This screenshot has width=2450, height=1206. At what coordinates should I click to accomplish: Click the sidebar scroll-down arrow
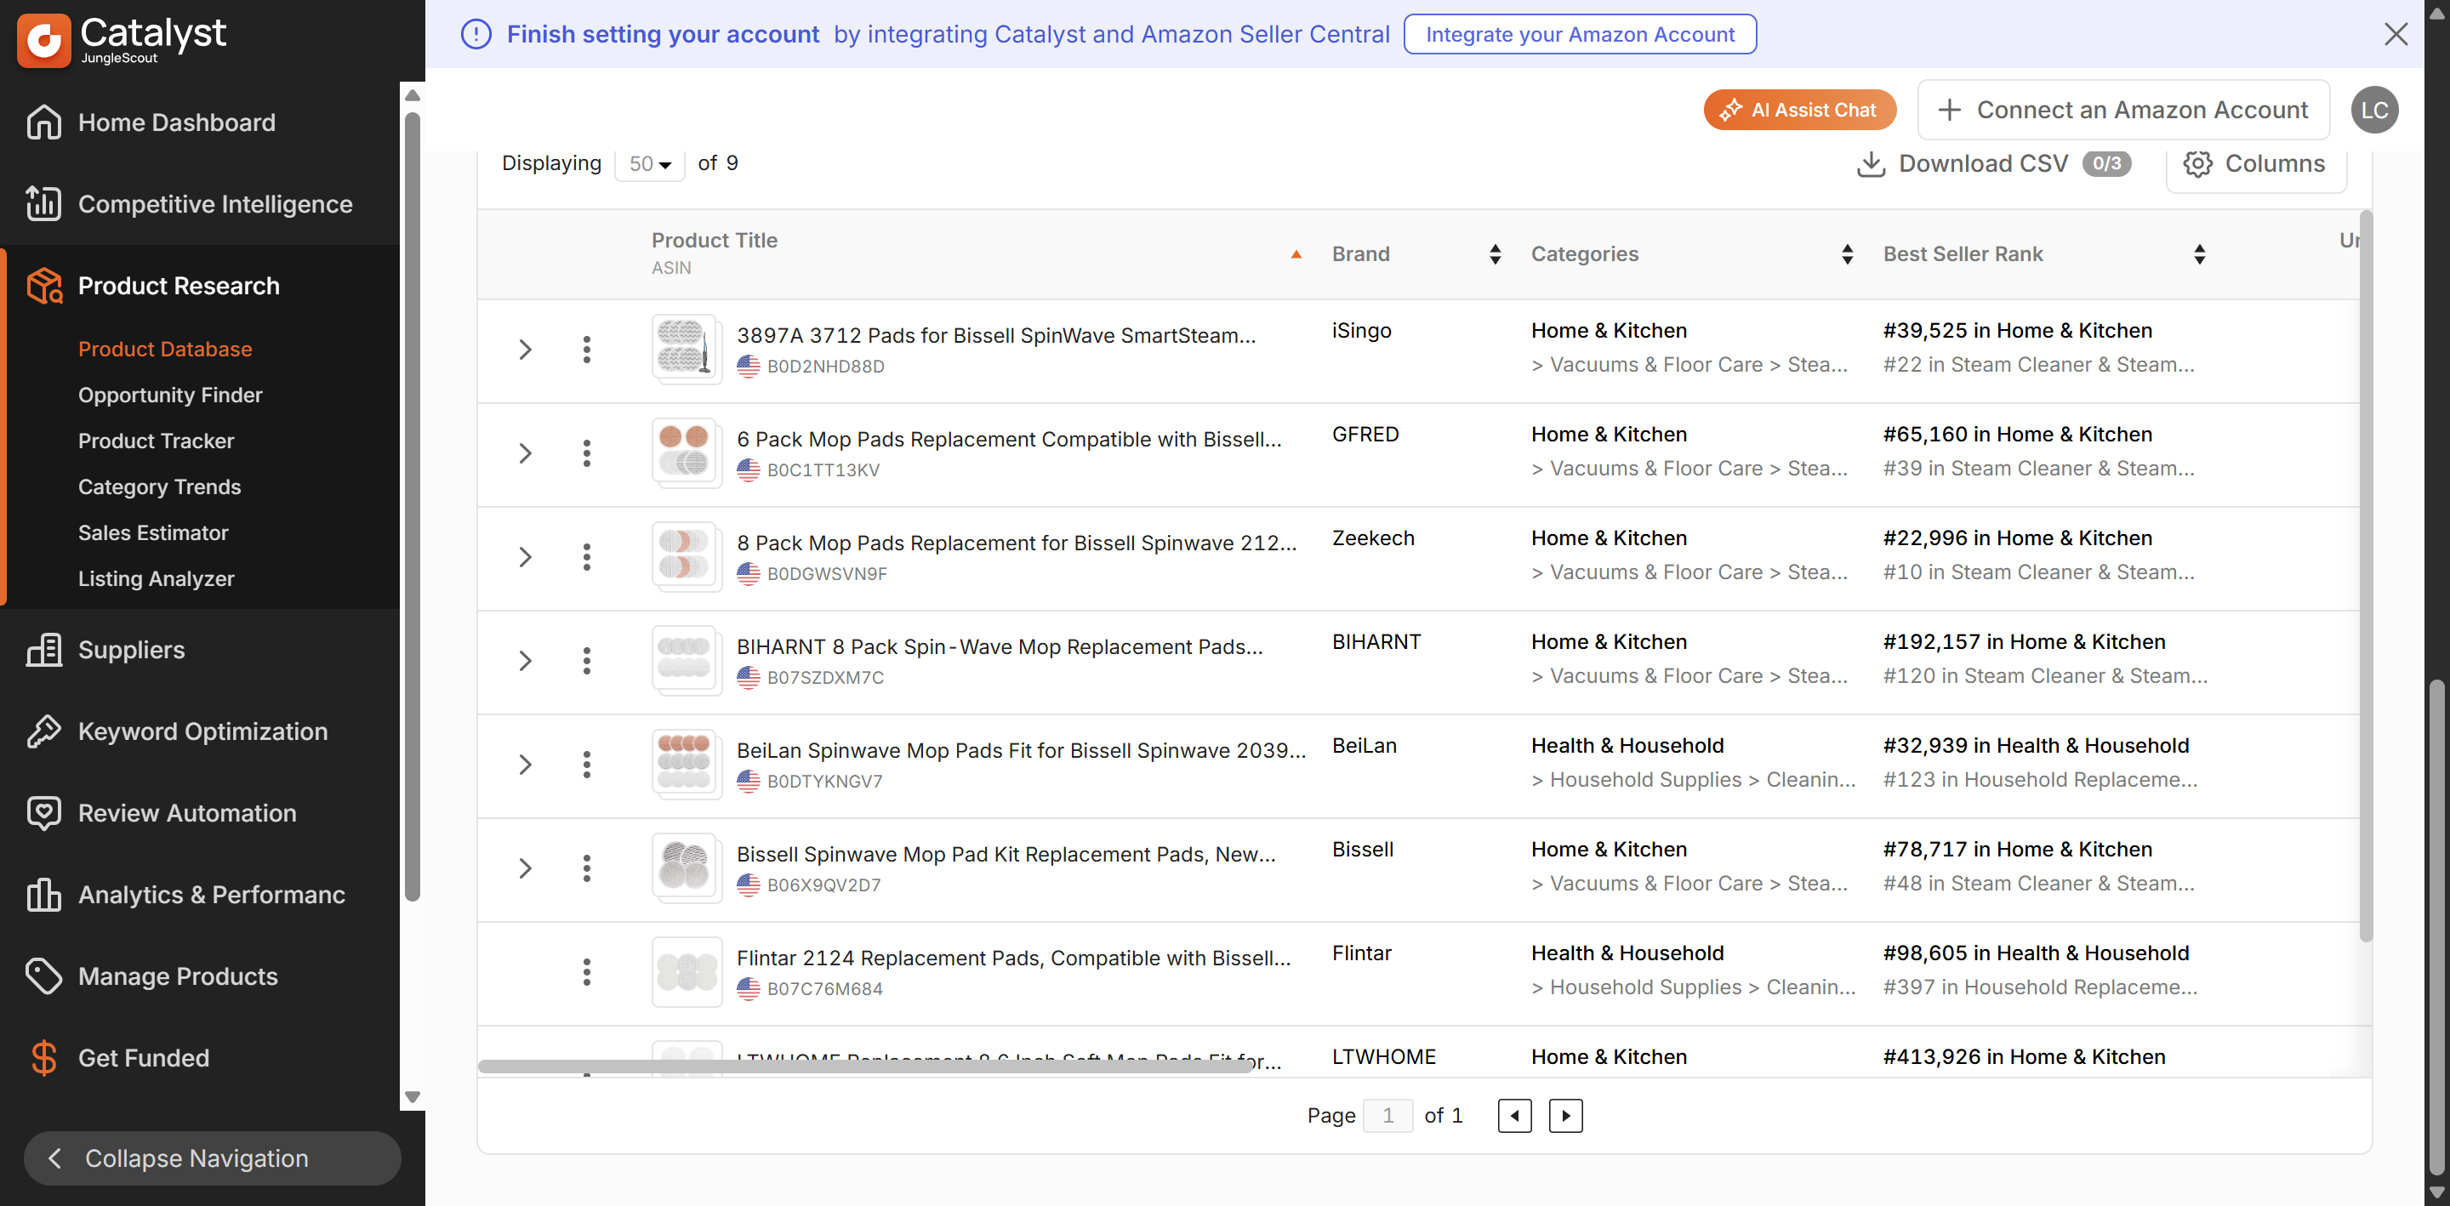tap(412, 1096)
